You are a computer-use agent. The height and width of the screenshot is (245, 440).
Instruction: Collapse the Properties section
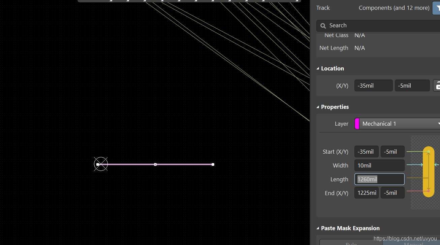point(318,107)
